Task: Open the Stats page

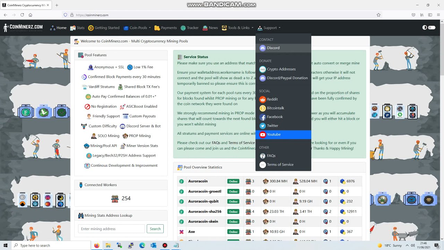Action: (77, 28)
